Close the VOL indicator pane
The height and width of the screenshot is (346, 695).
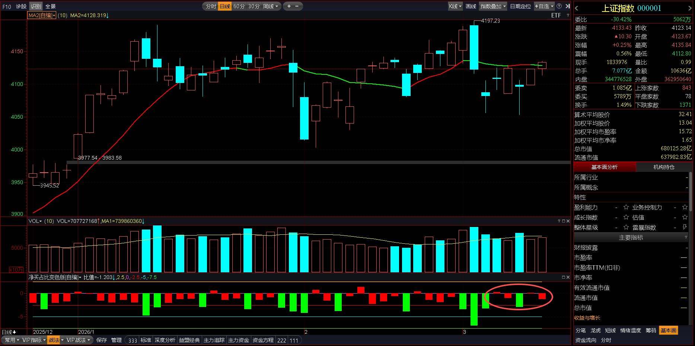click(568, 221)
